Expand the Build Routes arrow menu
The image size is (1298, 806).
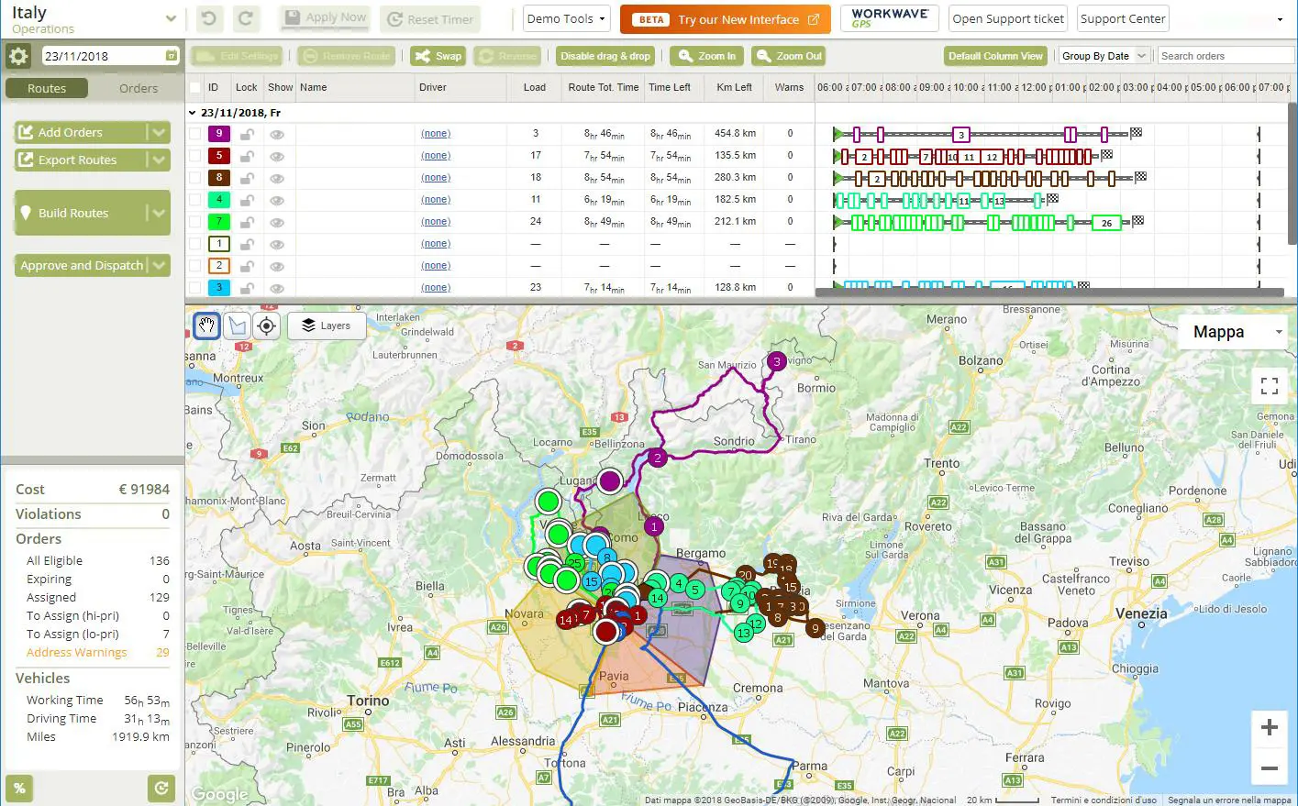[159, 213]
